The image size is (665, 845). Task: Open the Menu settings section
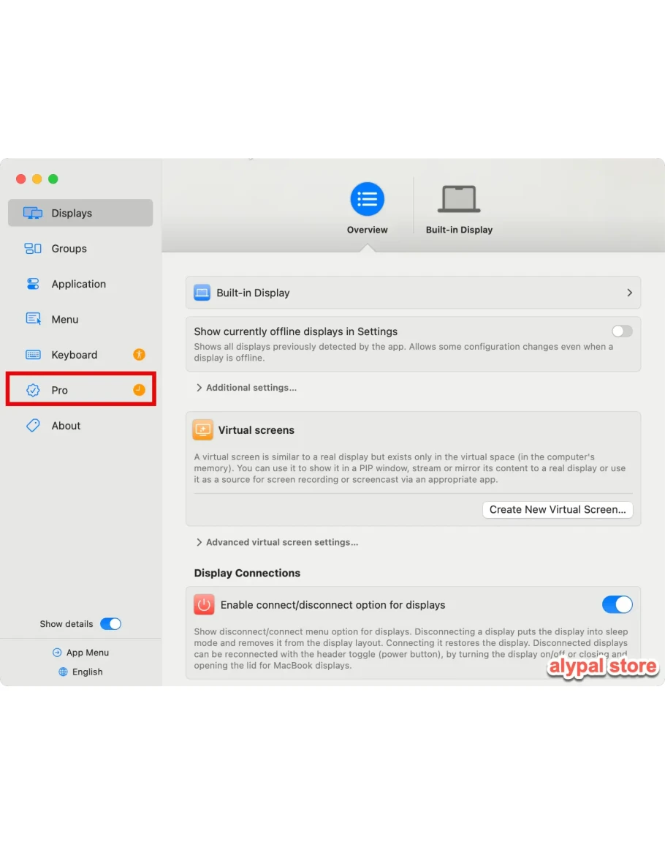(80, 320)
